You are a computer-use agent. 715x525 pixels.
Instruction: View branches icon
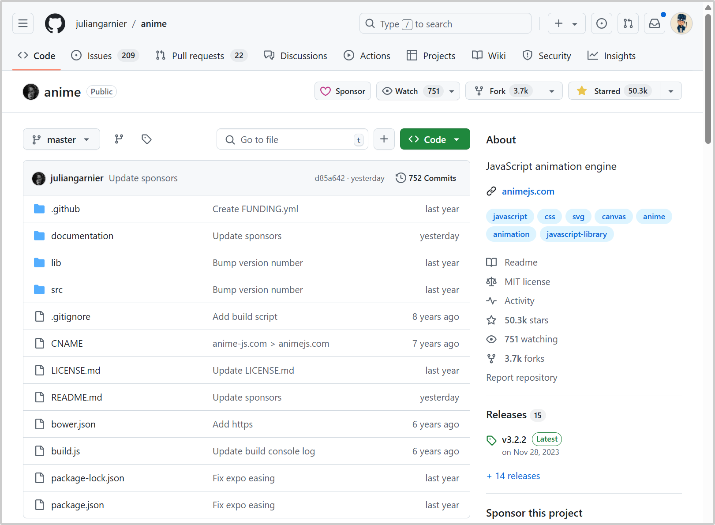coord(119,139)
